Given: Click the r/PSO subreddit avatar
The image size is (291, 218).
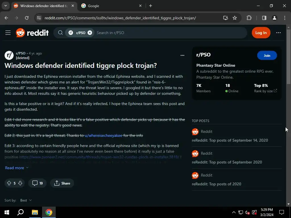Looking at the screenshot, I should 9,55.
